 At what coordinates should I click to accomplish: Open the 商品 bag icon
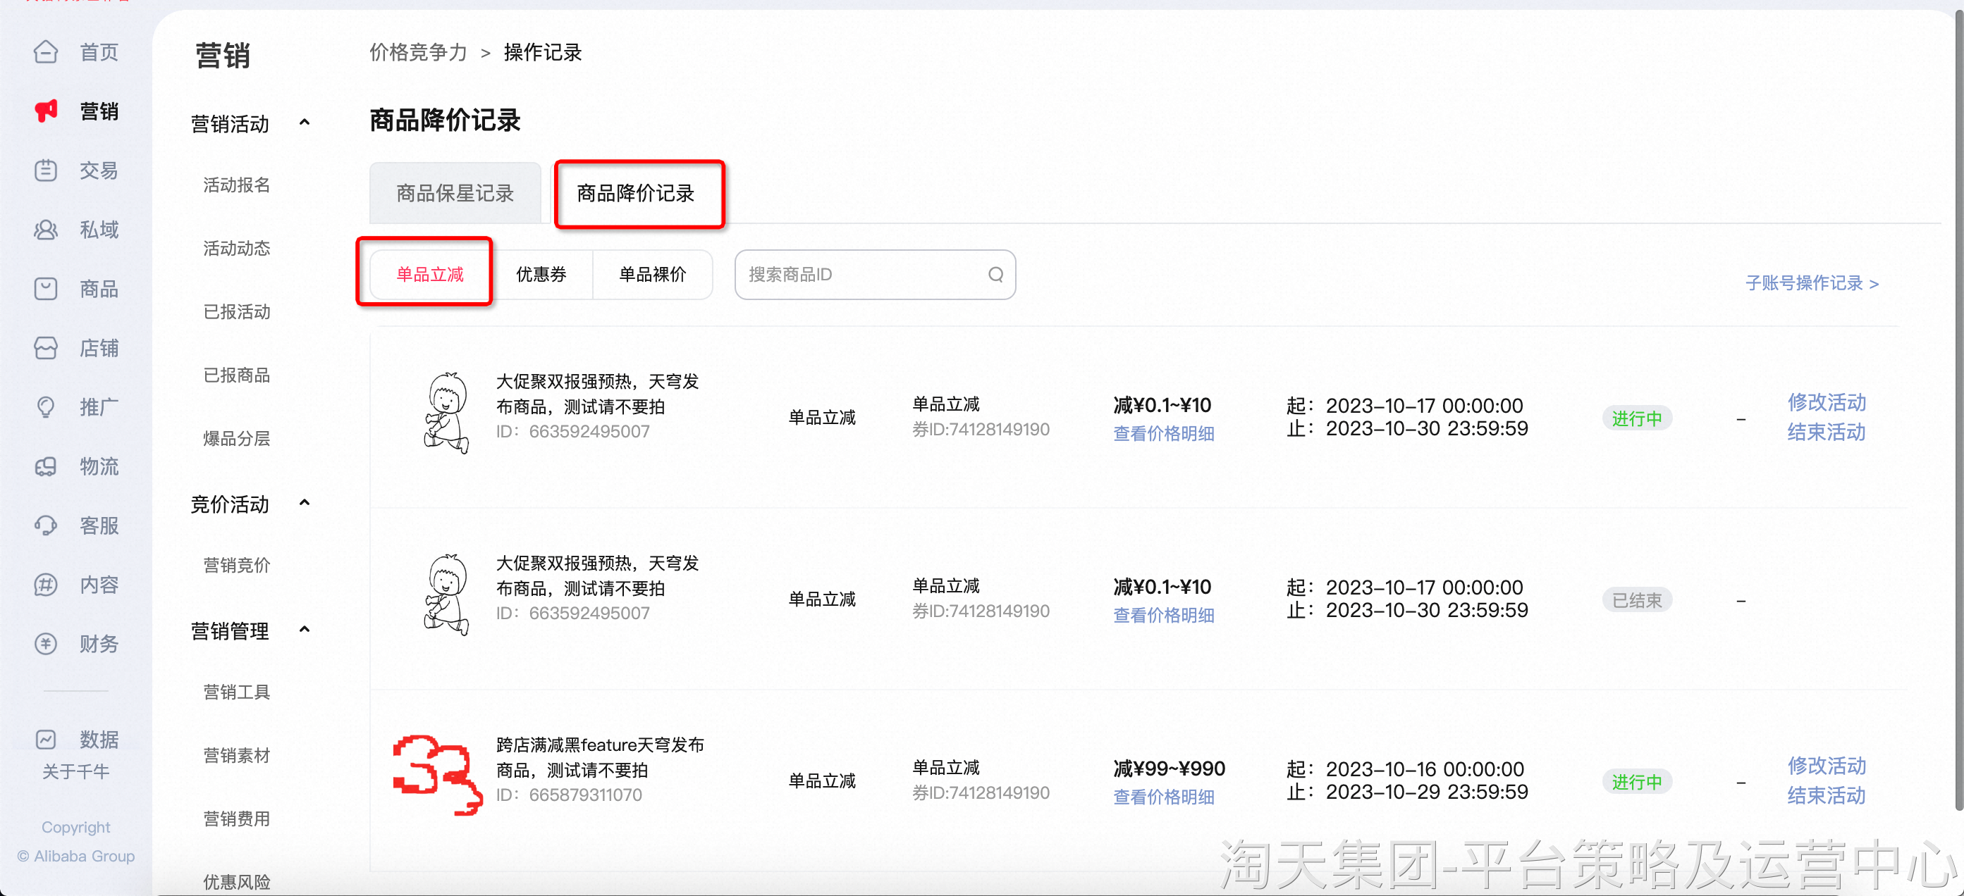(46, 289)
